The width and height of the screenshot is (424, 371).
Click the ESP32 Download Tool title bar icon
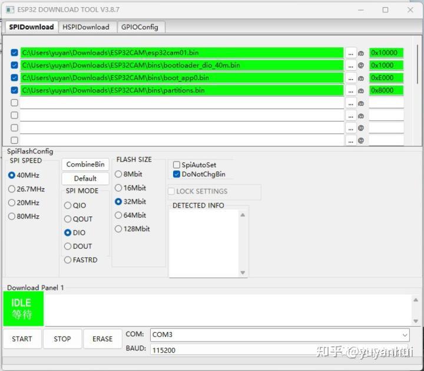point(10,10)
